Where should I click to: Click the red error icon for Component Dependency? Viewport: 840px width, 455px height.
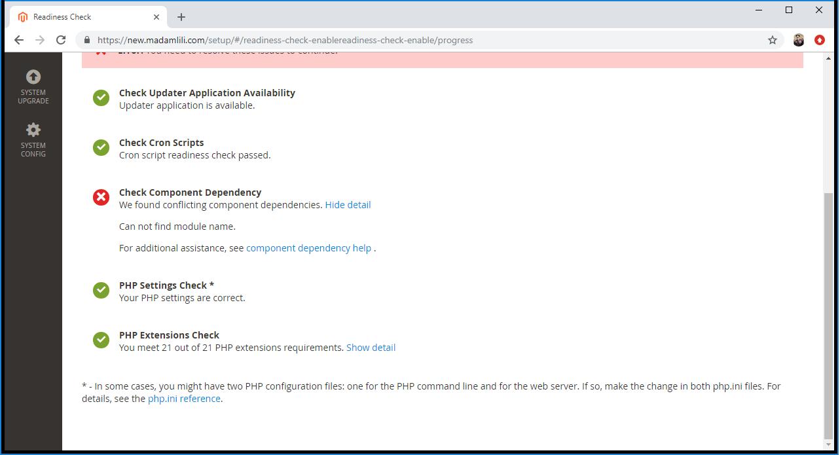tap(101, 197)
